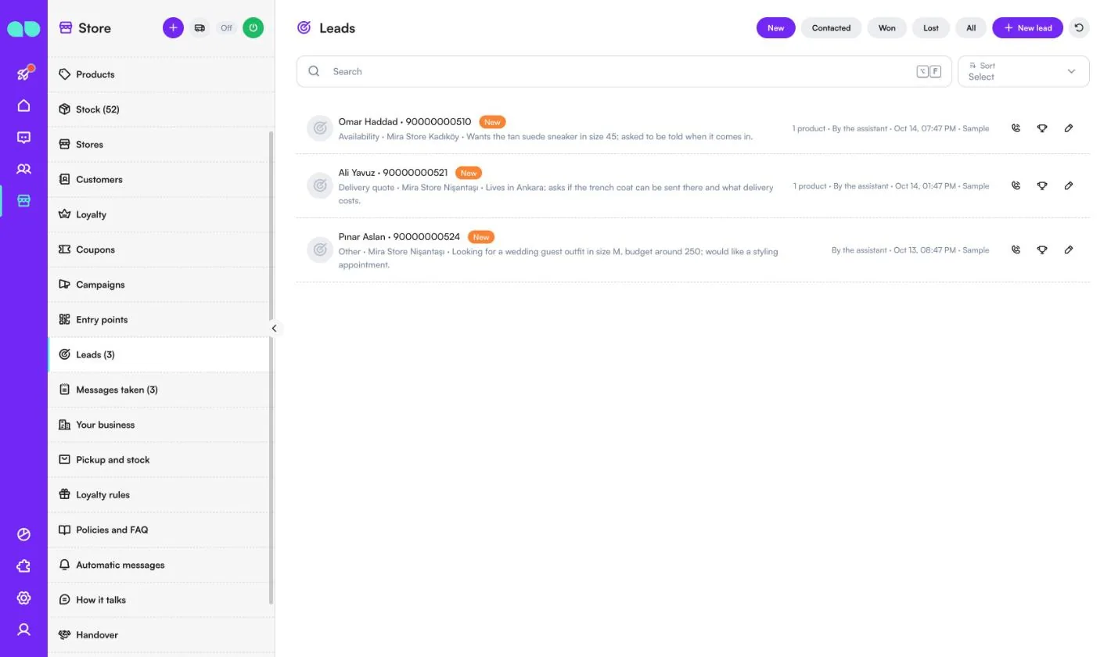This screenshot has height=657, width=1111.
Task: Open Handover in the sidebar
Action: click(x=161, y=635)
